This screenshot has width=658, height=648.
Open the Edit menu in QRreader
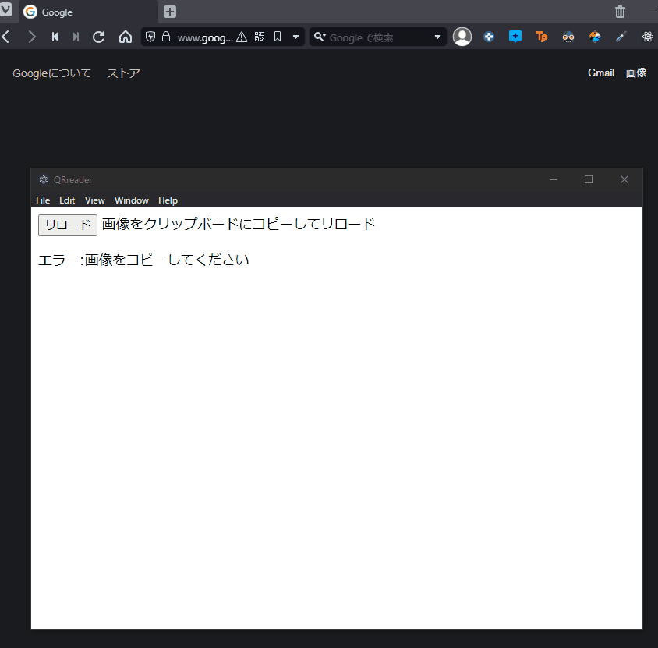click(67, 200)
